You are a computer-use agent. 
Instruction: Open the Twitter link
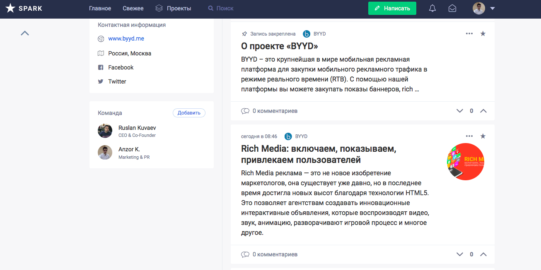tap(117, 81)
